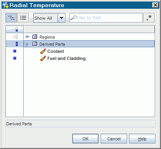Collapse the Derived Parts tree node

pos(27,45)
